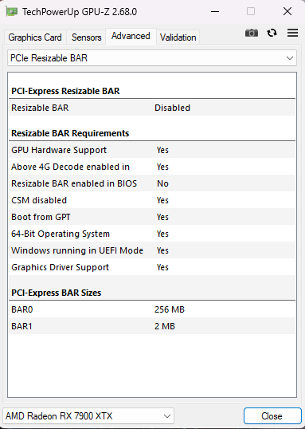This screenshot has height=429, width=305.
Task: Minimize the GPU-Z window
Action: pos(215,11)
